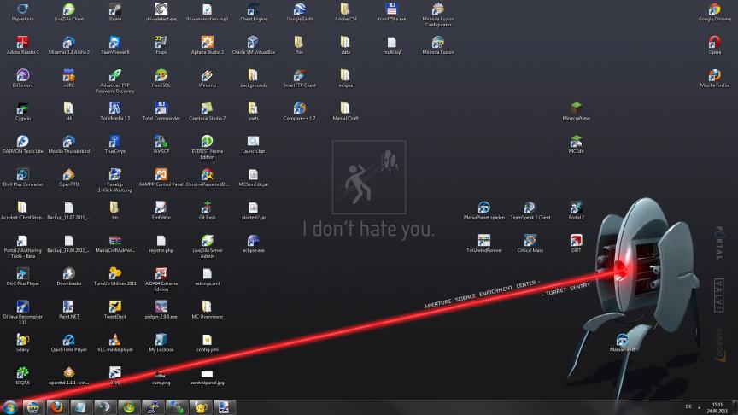
Task: Open the HeidiSQL shortcut
Action: point(161,78)
